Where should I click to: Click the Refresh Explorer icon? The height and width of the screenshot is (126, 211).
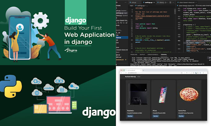click(x=124, y=23)
